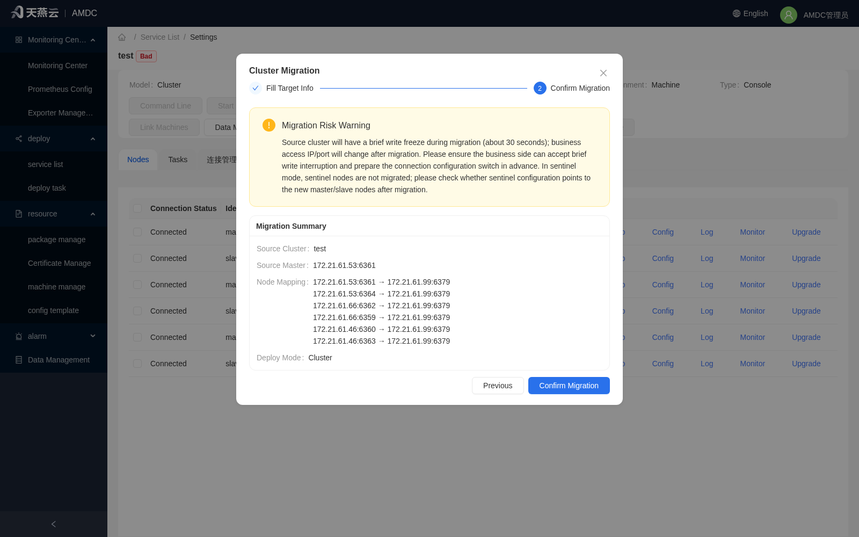This screenshot has width=859, height=537.
Task: Toggle the select-all checkbox in table header
Action: point(137,208)
